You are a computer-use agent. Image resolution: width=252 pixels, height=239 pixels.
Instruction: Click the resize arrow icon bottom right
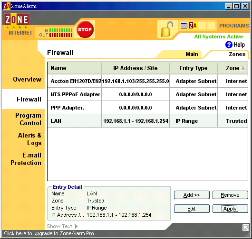pyautogui.click(x=245, y=228)
